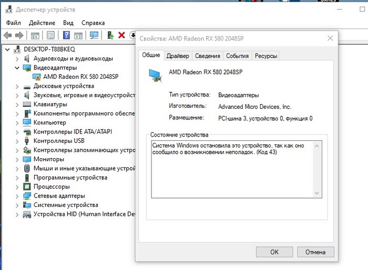Click scroll up arrow in device status box
368x270 pixels.
coord(316,146)
